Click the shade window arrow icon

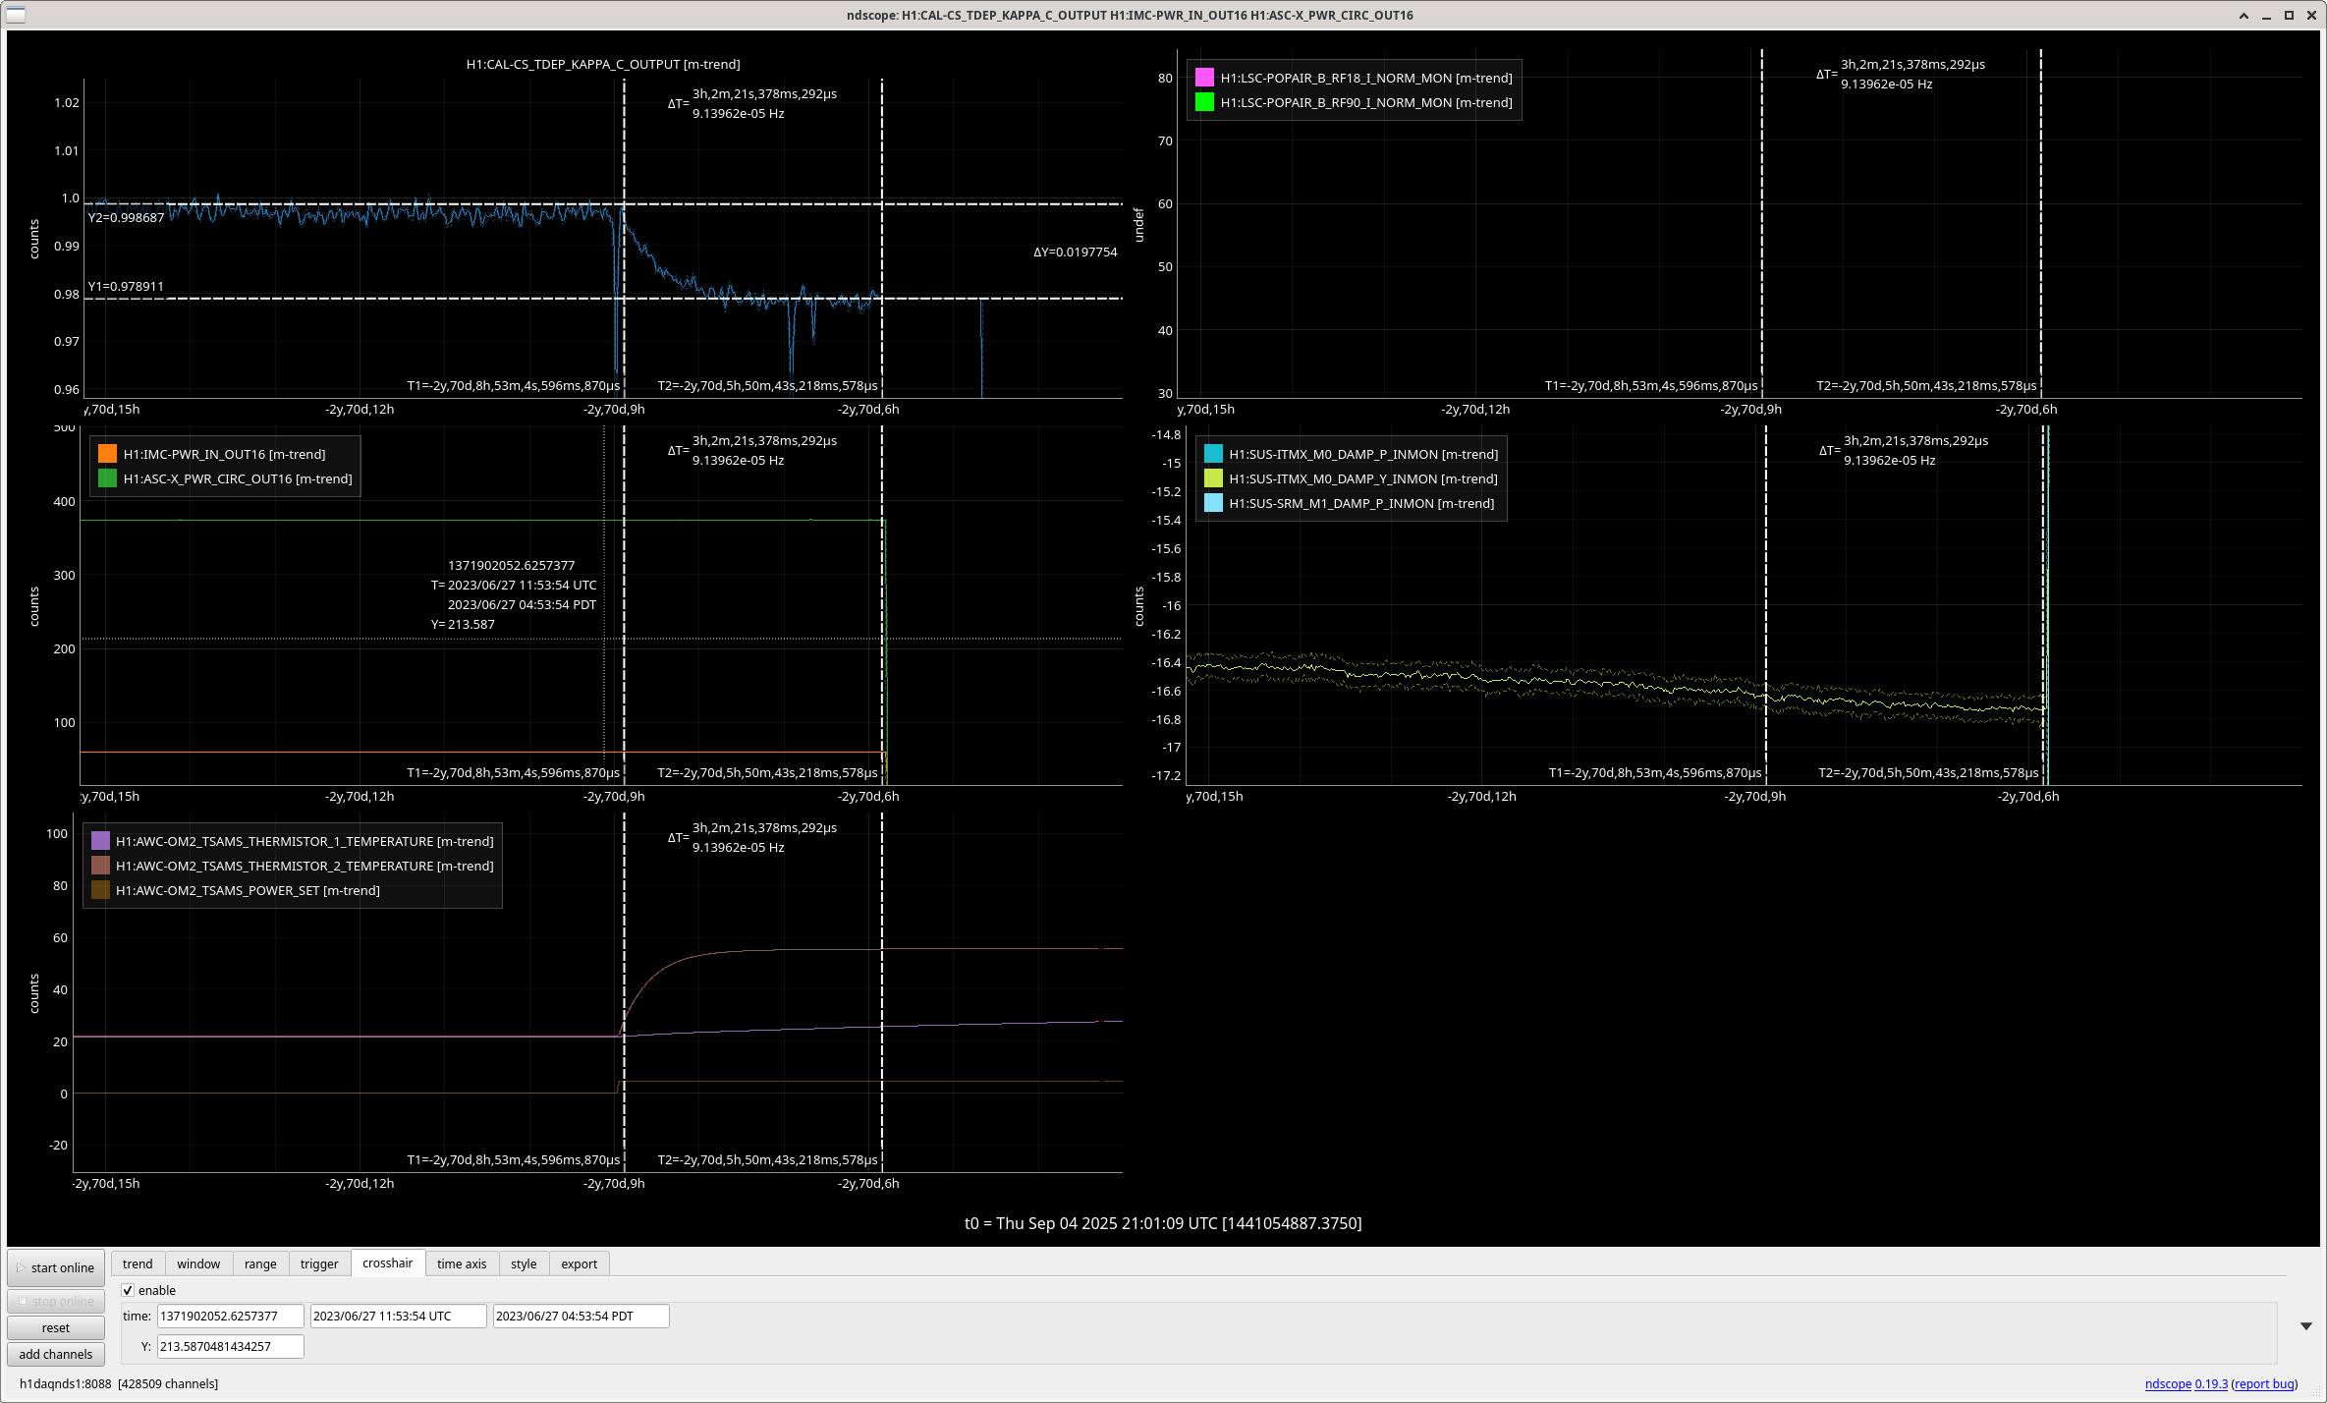click(2244, 15)
